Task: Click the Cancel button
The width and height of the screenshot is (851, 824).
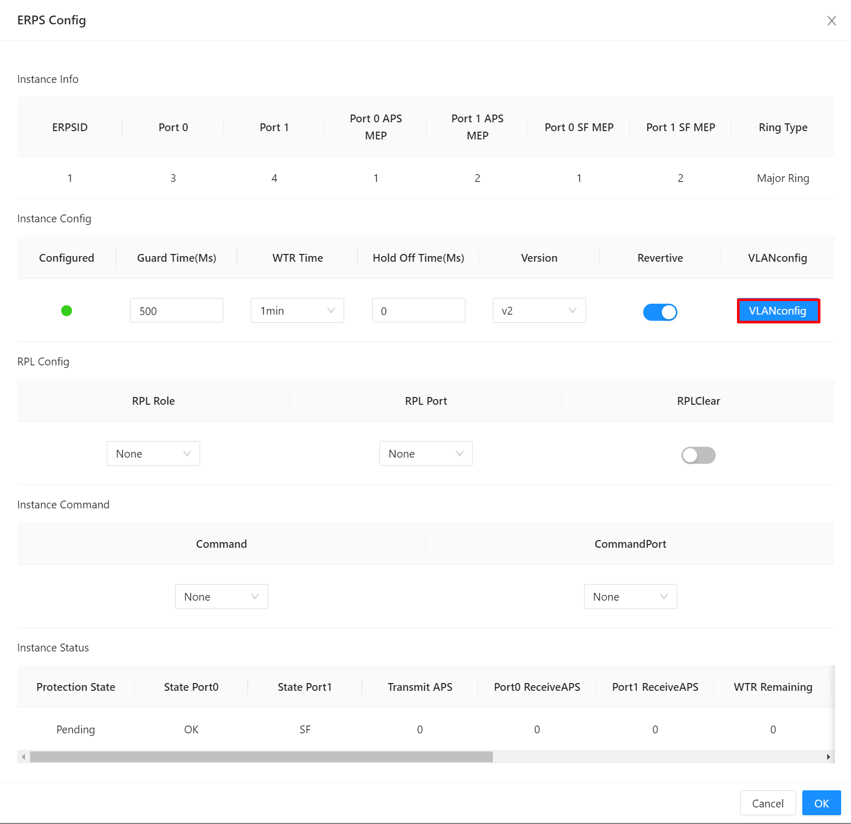Action: point(768,803)
